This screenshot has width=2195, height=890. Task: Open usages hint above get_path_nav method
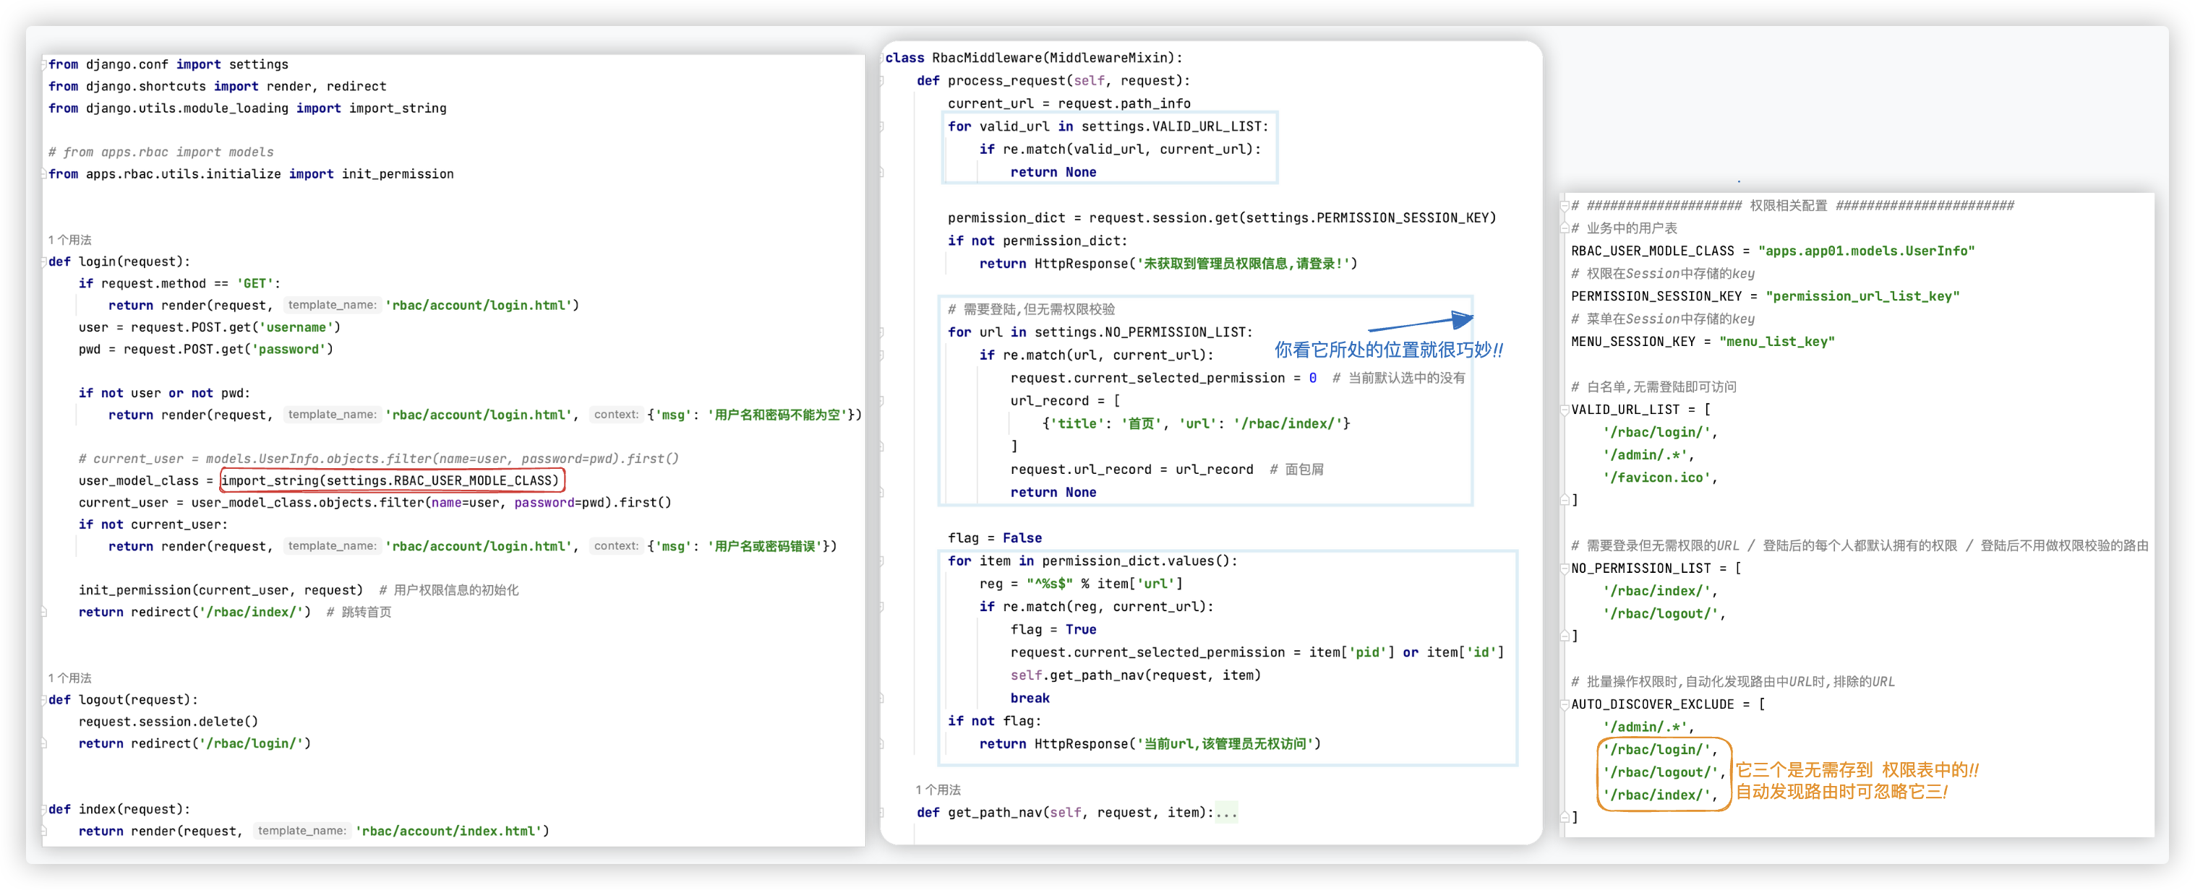[938, 790]
